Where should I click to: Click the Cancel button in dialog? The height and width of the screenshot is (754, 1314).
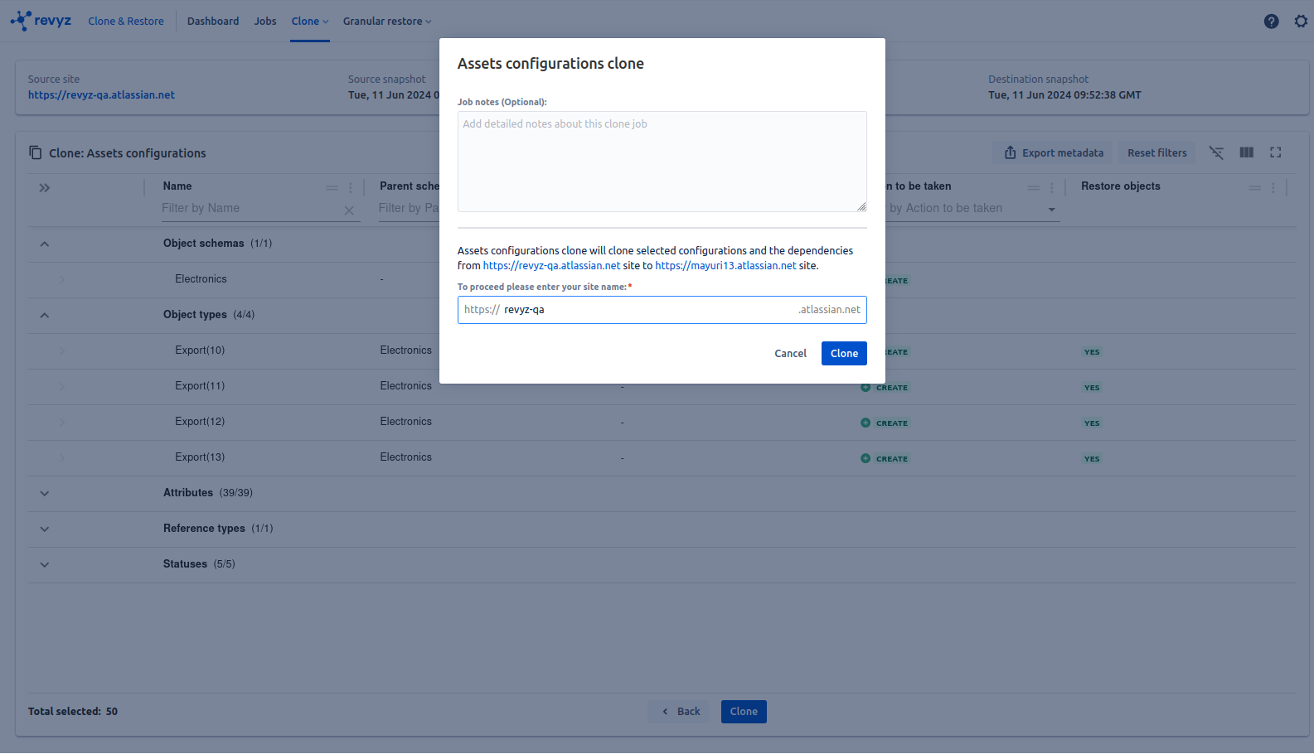(790, 354)
